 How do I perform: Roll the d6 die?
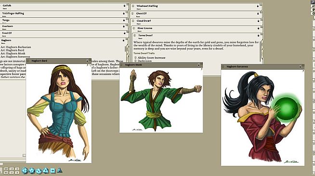(52, 171)
